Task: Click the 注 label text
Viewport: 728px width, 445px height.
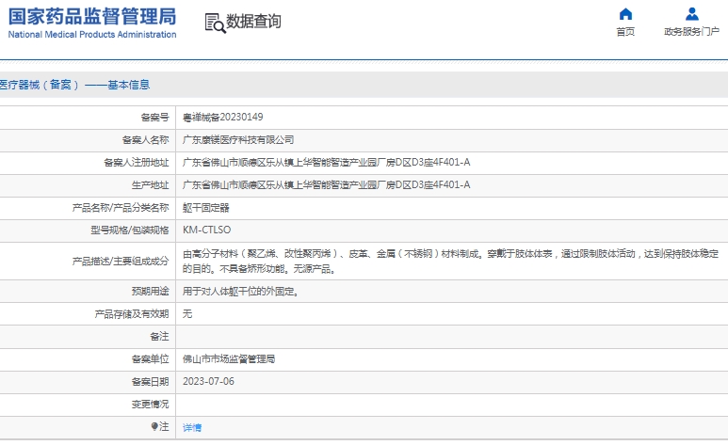Action: (164, 426)
